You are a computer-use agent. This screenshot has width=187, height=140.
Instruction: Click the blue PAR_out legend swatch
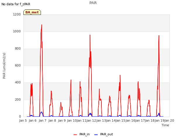pos(96,135)
